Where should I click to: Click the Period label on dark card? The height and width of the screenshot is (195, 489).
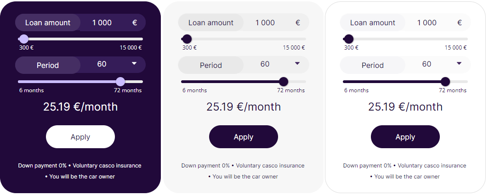point(48,65)
